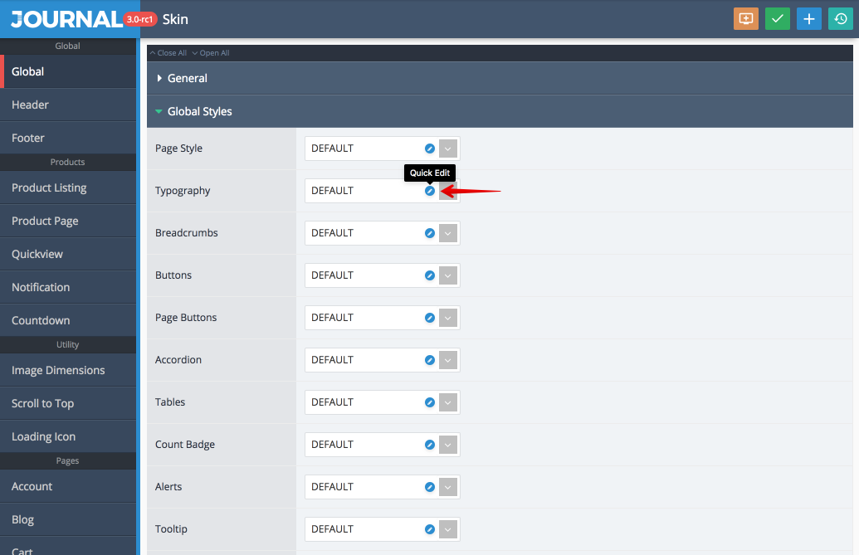Open Scroll to Top settings
Screen dimensions: 859x555
(x=68, y=403)
